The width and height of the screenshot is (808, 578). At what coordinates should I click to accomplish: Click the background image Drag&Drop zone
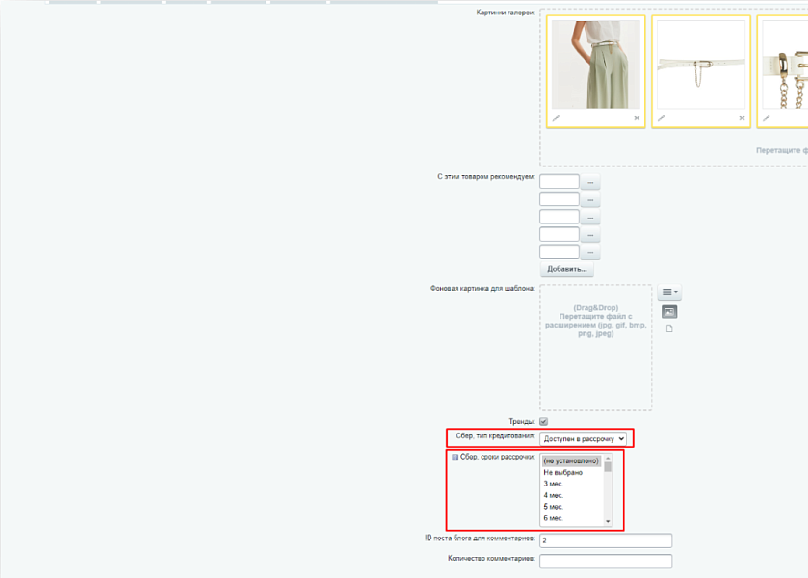[x=596, y=348]
